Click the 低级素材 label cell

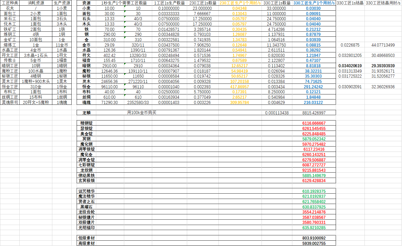(x=86, y=238)
